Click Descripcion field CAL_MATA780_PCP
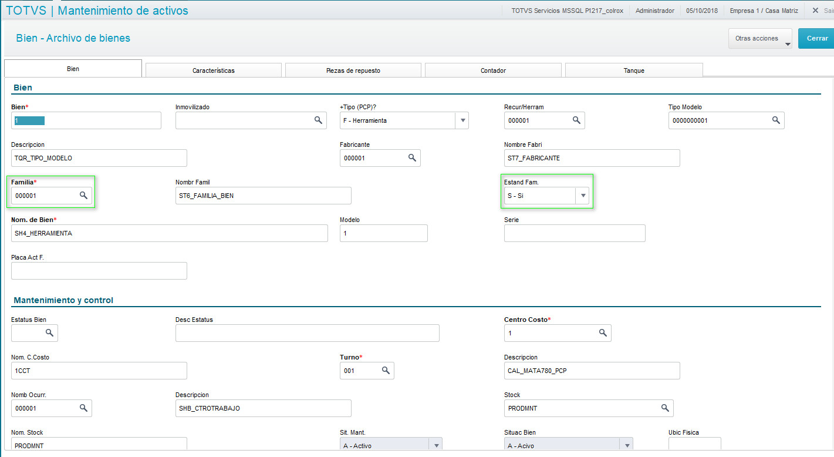 (592, 371)
